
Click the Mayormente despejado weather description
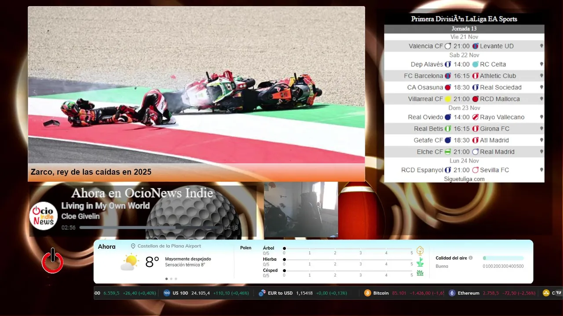(188, 259)
